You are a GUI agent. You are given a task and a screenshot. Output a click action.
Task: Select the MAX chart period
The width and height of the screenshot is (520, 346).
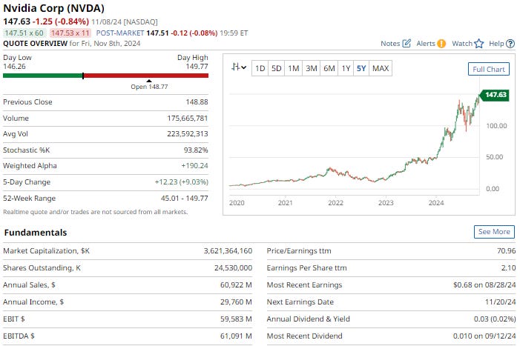coord(381,69)
